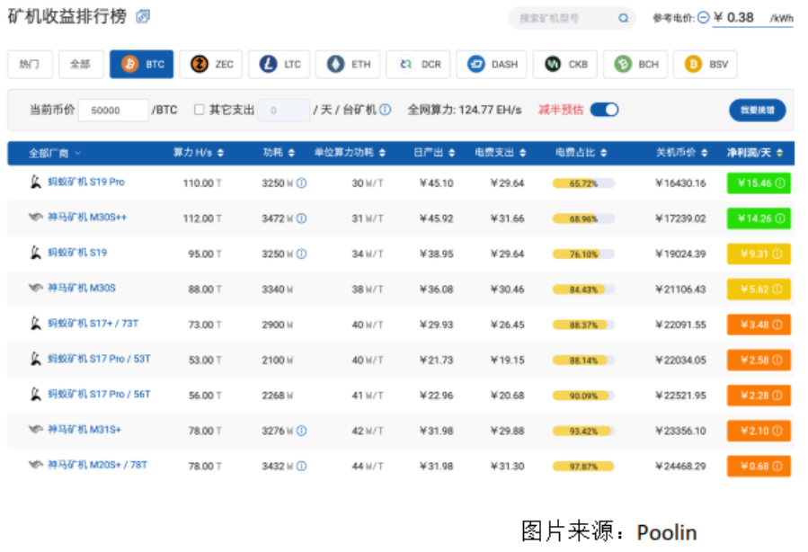Click info icon in ¥0.68 profit badge
Image resolution: width=808 pixels, height=552 pixels.
[x=779, y=466]
